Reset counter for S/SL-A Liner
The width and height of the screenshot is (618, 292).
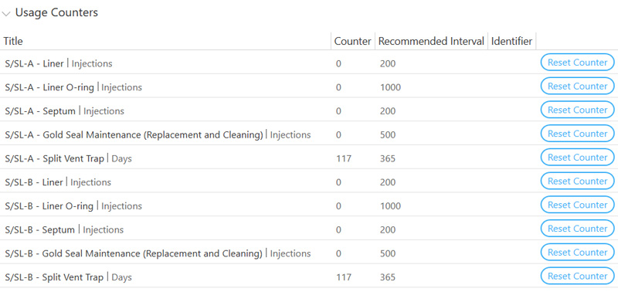coord(577,63)
